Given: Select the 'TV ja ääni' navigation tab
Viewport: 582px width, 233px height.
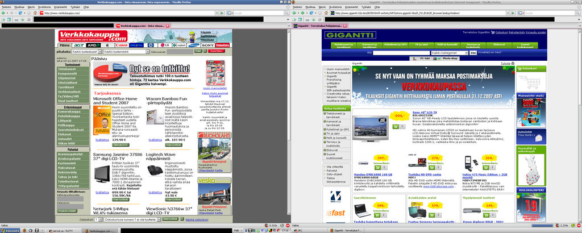Looking at the screenshot, I should pos(421,44).
